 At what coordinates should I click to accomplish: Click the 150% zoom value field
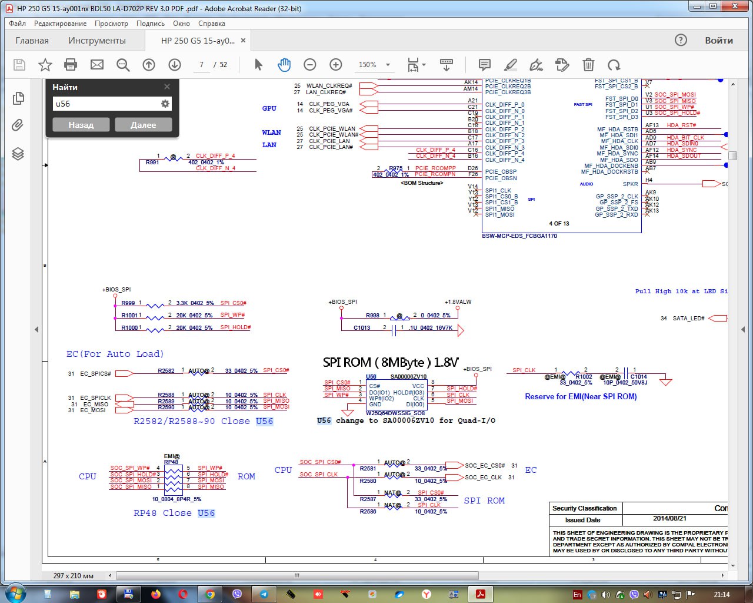coord(368,65)
